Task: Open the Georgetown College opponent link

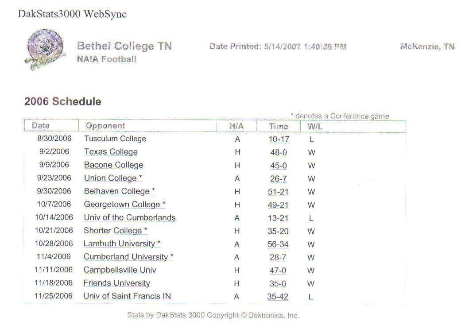Action: [x=124, y=204]
